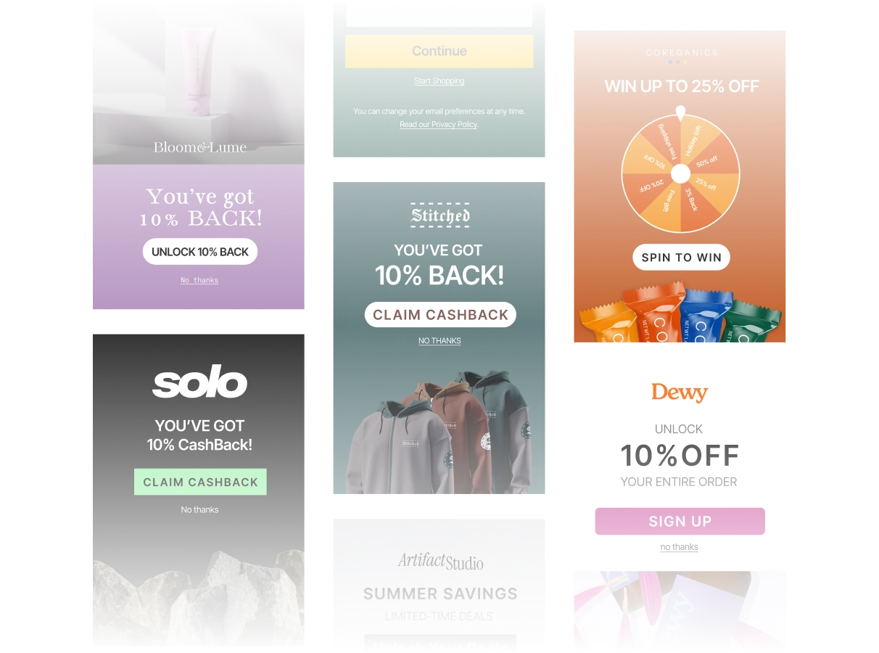Click no thanks below SIGN UP
The image size is (879, 653).
(x=680, y=547)
